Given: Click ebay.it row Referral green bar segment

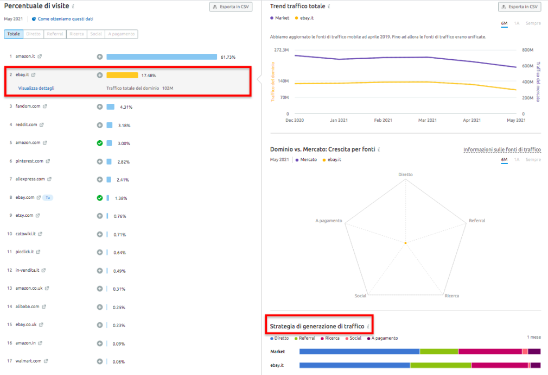Looking at the screenshot, I should pos(441,365).
